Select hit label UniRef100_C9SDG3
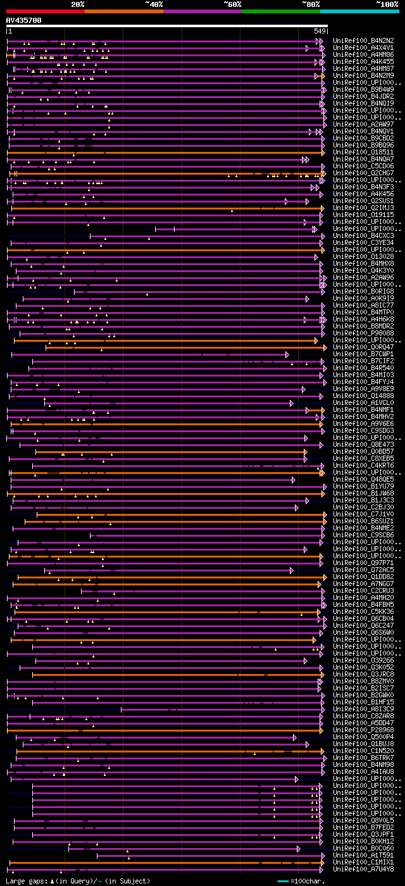Image resolution: width=405 pixels, height=886 pixels. 363,430
